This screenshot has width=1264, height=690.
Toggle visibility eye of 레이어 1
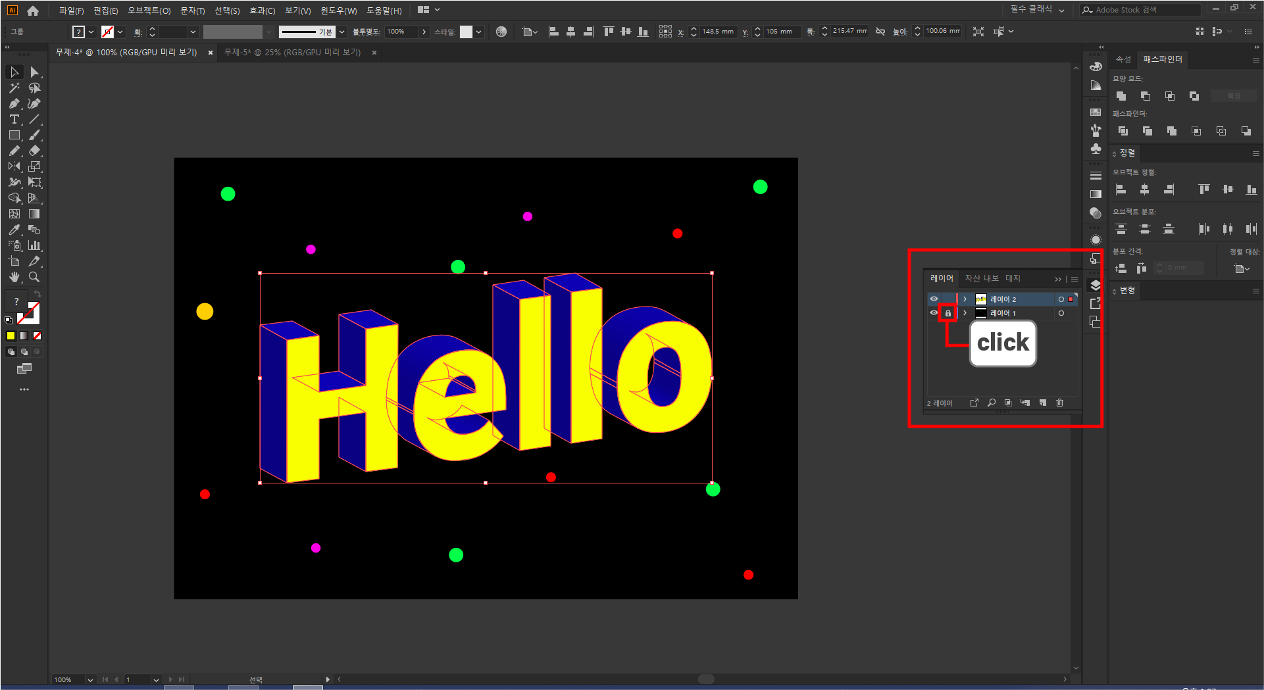[x=934, y=313]
